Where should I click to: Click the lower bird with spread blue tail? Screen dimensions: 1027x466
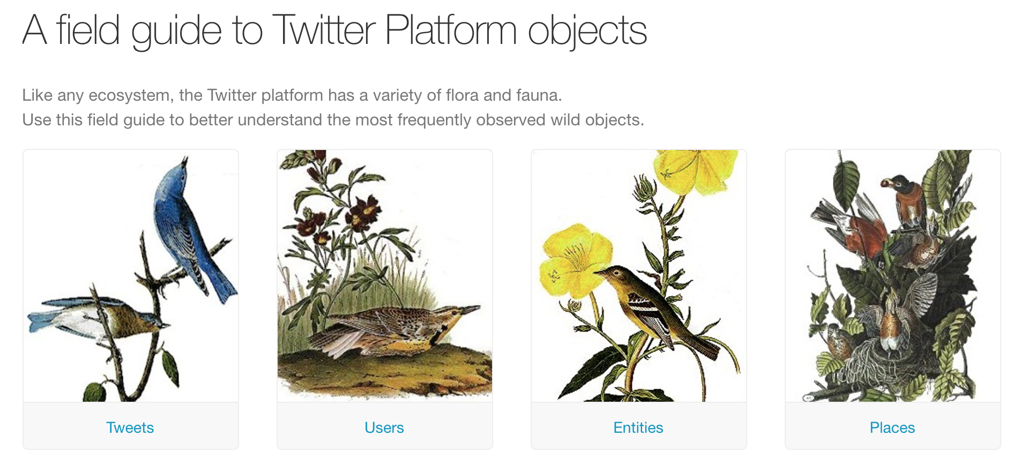[96, 319]
